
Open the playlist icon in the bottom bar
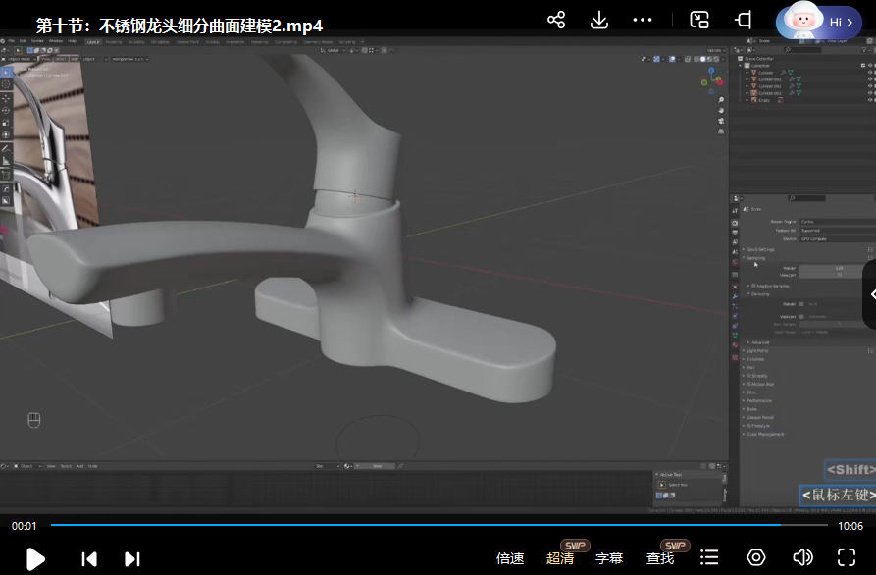709,557
